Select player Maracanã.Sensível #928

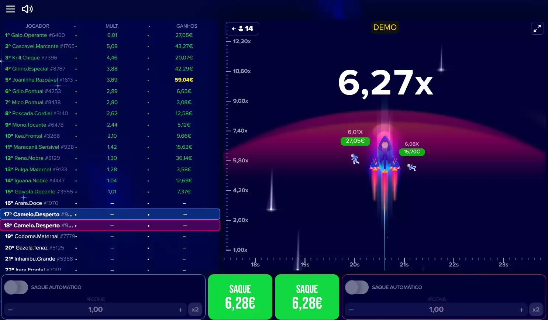[x=39, y=147]
